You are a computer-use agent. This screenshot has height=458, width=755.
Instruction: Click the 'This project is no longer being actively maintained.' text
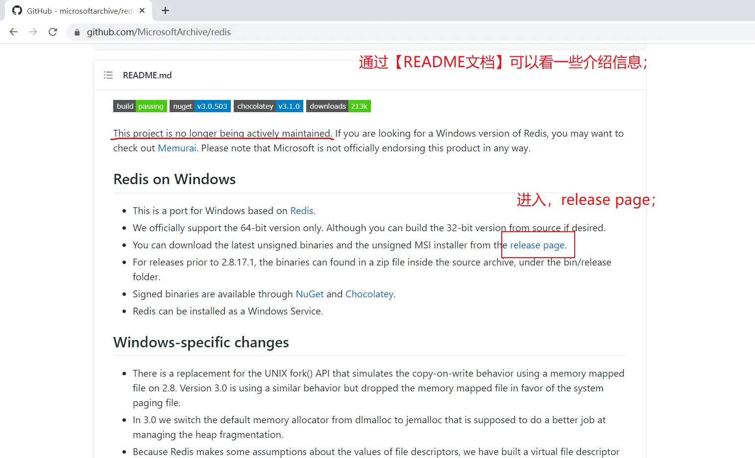pyautogui.click(x=223, y=133)
